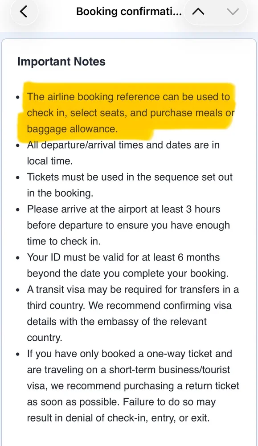Tap bullet beside the local time note
Viewport: 258px width, 446px height.
click(x=18, y=145)
